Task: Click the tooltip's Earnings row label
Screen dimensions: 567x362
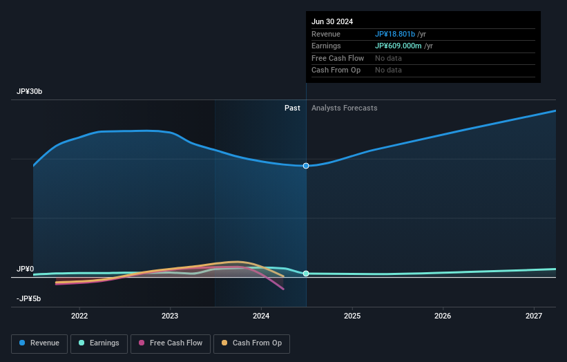Action: click(x=326, y=46)
